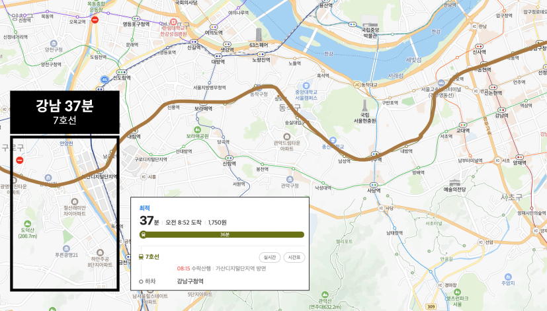Click the 교대역 station marker
Screen dimensions: 547x311
(463, 125)
